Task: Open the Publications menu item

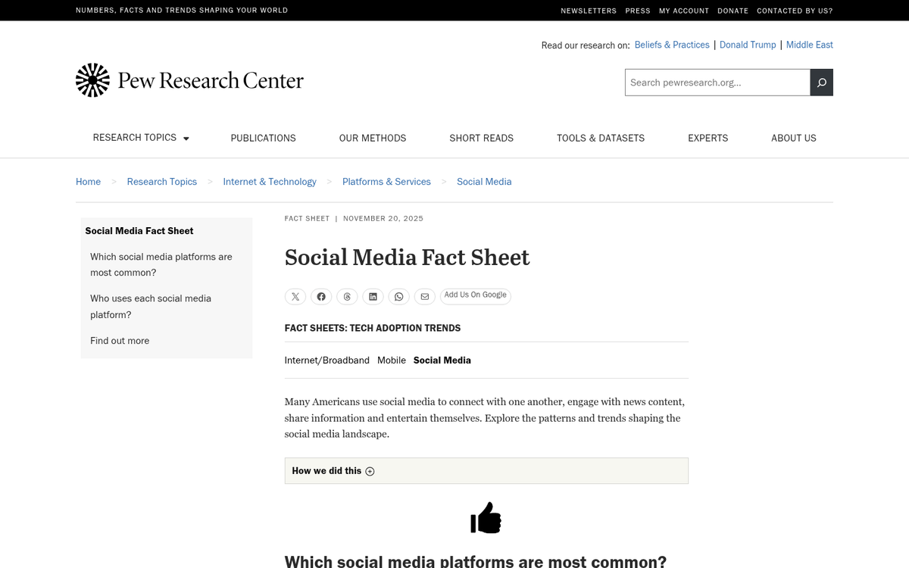Action: 263,138
